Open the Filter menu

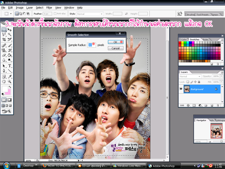(x=49, y=8)
